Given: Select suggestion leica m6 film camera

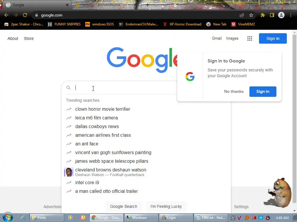Looking at the screenshot, I should pyautogui.click(x=146, y=118).
